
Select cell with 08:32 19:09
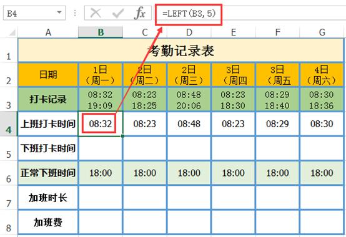pos(101,99)
